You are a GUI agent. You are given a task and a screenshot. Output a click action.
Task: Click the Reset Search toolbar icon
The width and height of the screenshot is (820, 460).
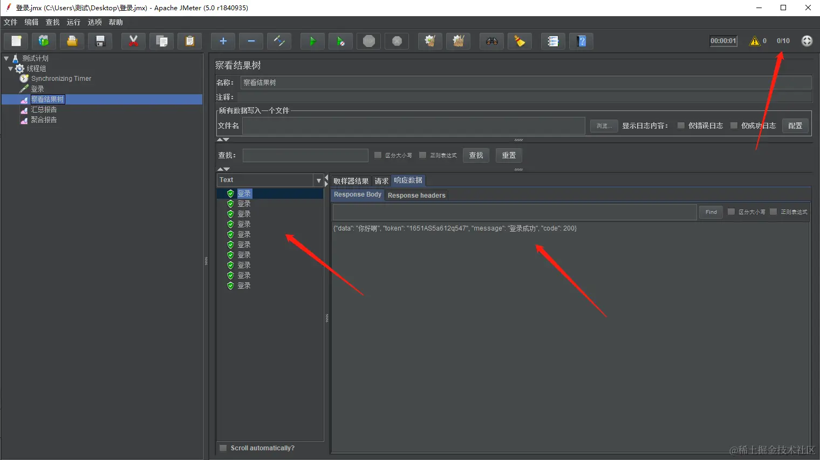click(x=520, y=41)
